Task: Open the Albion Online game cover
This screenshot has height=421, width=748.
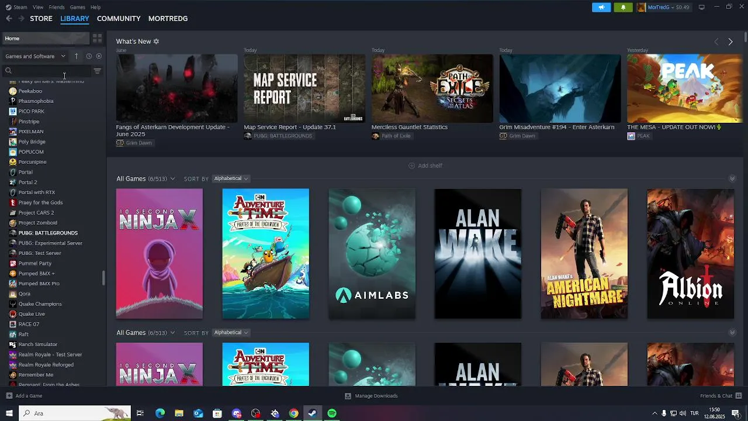Action: point(691,254)
